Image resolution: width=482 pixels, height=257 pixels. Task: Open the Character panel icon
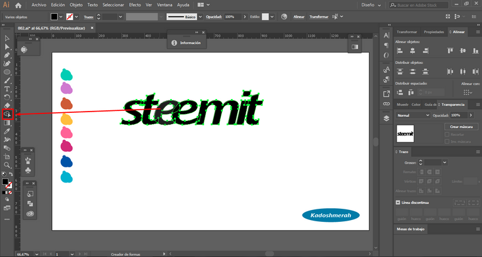click(x=387, y=35)
